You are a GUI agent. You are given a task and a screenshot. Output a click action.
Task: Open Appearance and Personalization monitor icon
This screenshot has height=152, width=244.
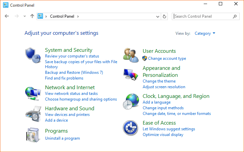[131, 74]
